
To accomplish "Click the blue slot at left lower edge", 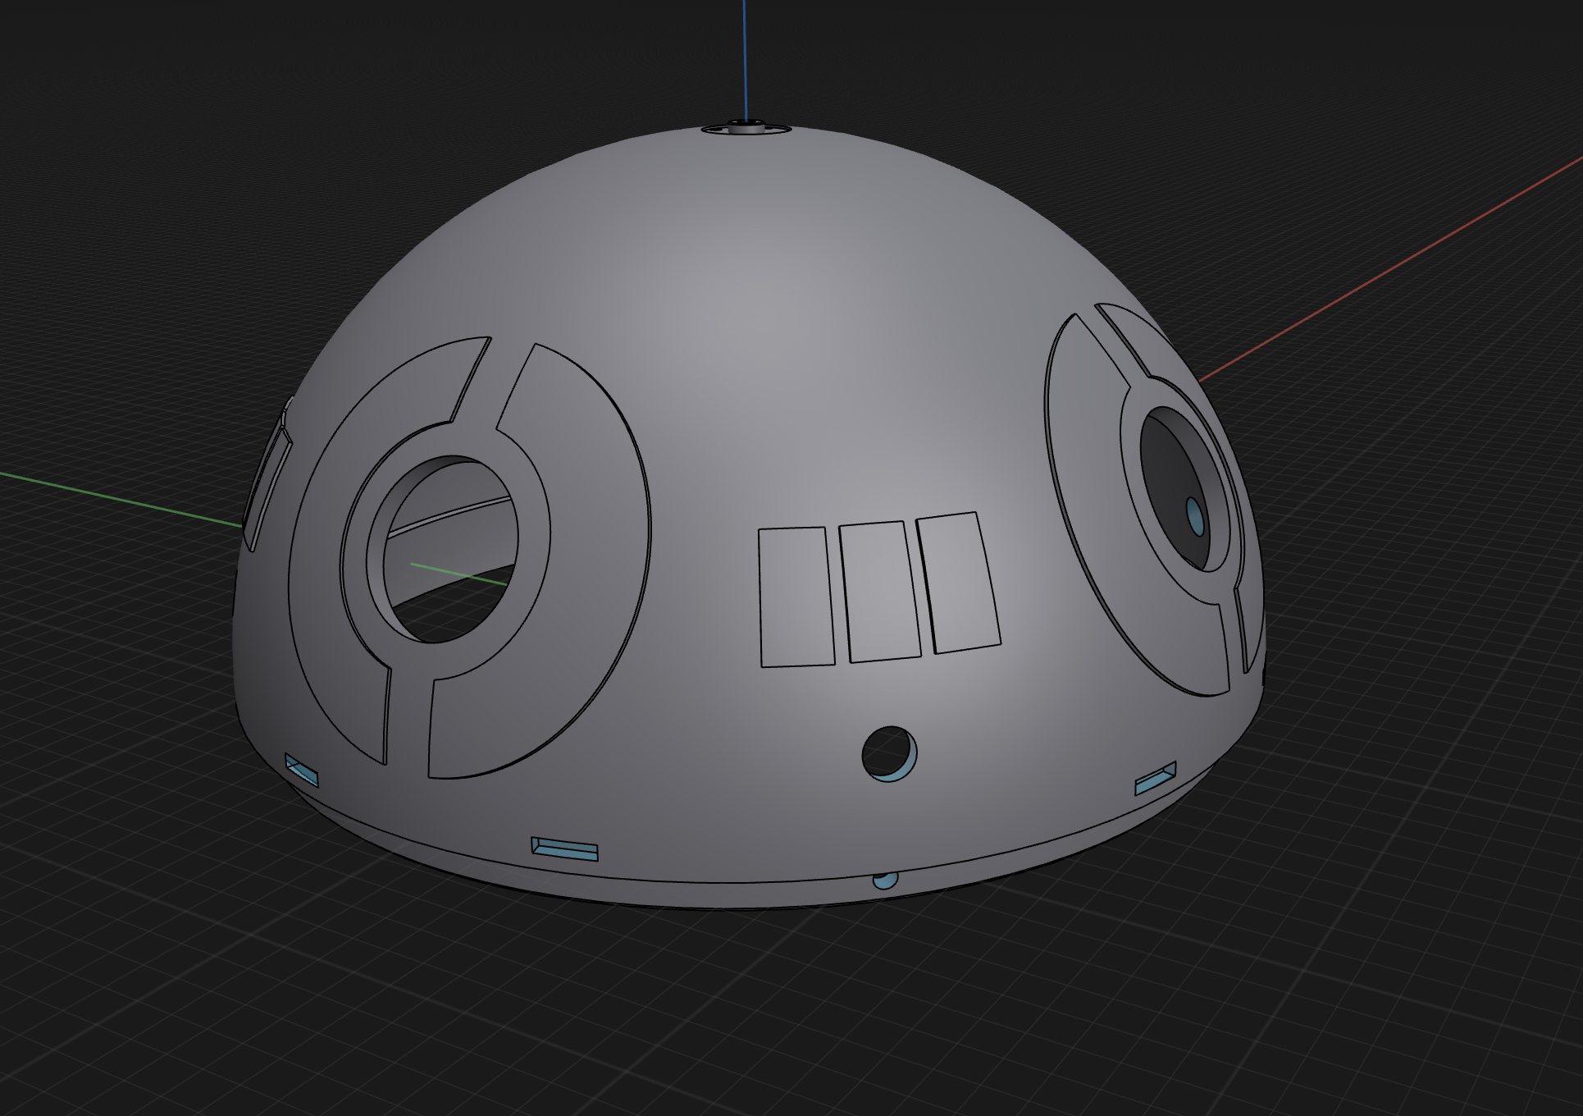I will pos(301,771).
